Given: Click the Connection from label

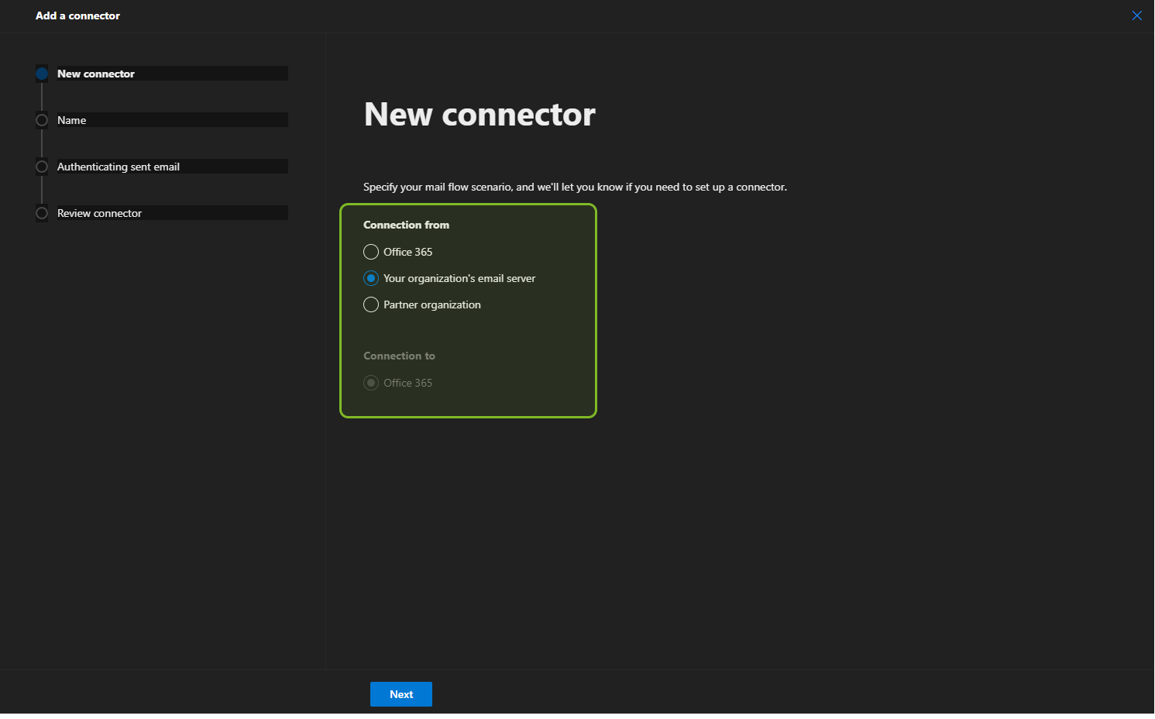Looking at the screenshot, I should click(x=406, y=225).
